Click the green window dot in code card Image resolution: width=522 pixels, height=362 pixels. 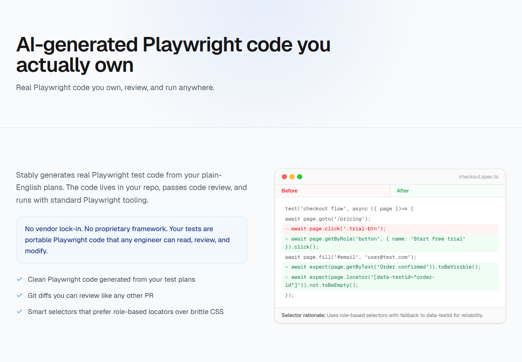coord(300,177)
